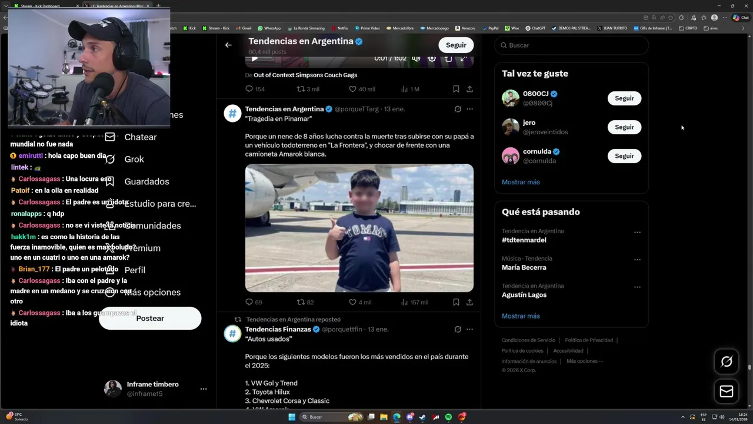Follow the cornulda account

[624, 156]
